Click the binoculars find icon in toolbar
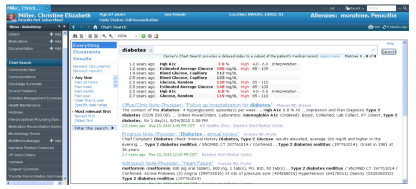The width and height of the screenshot is (416, 189). (x=75, y=36)
